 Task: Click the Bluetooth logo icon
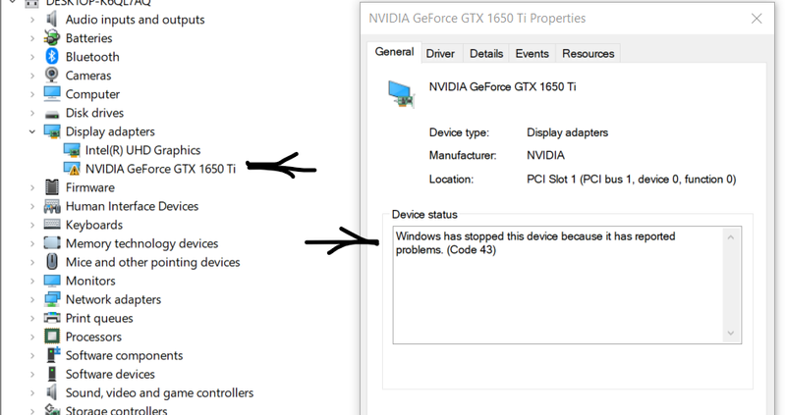51,57
